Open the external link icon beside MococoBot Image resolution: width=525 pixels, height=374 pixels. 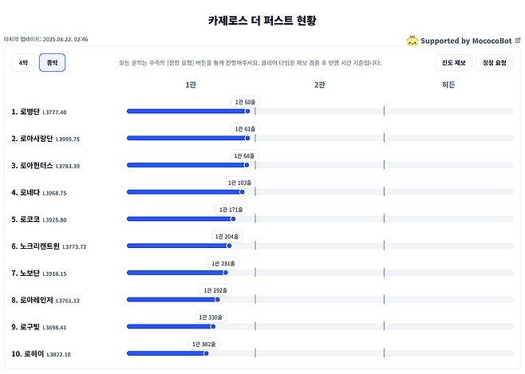tap(518, 40)
